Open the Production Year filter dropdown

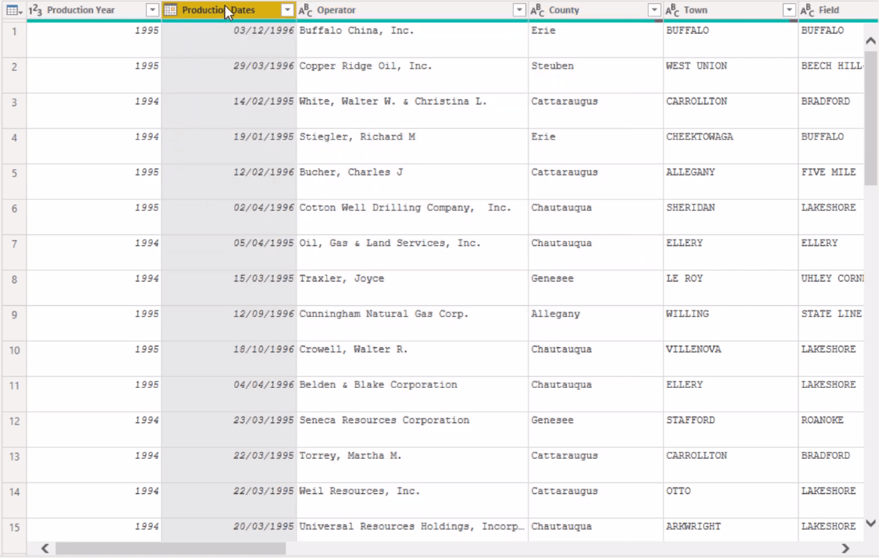click(152, 10)
